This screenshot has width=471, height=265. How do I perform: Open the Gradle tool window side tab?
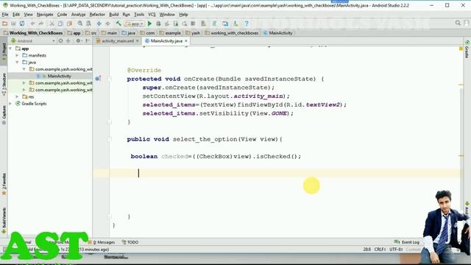point(467,49)
